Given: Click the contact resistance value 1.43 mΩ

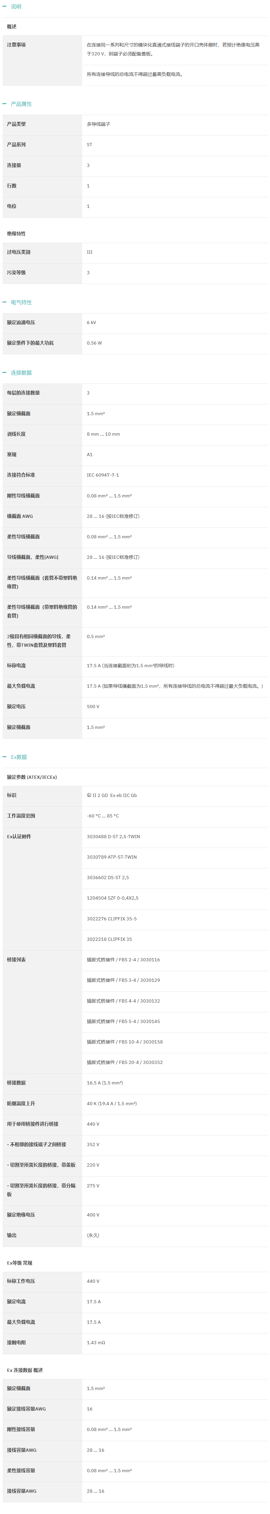Looking at the screenshot, I should point(96,1342).
